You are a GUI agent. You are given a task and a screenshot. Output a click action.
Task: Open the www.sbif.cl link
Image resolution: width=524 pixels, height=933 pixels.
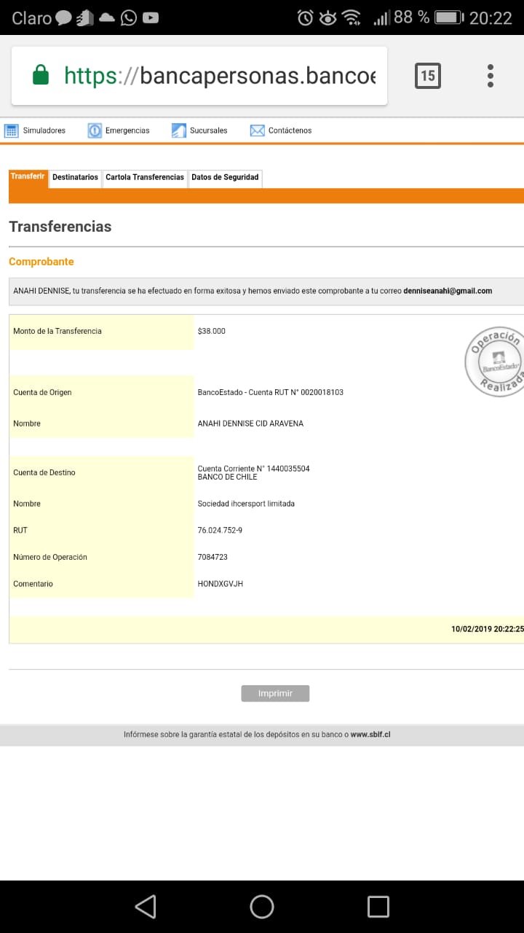click(x=370, y=735)
